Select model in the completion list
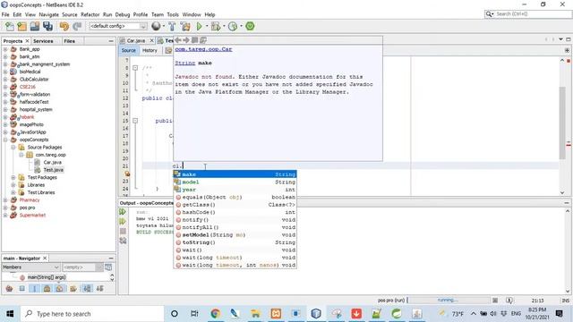573x322 pixels. pos(235,182)
